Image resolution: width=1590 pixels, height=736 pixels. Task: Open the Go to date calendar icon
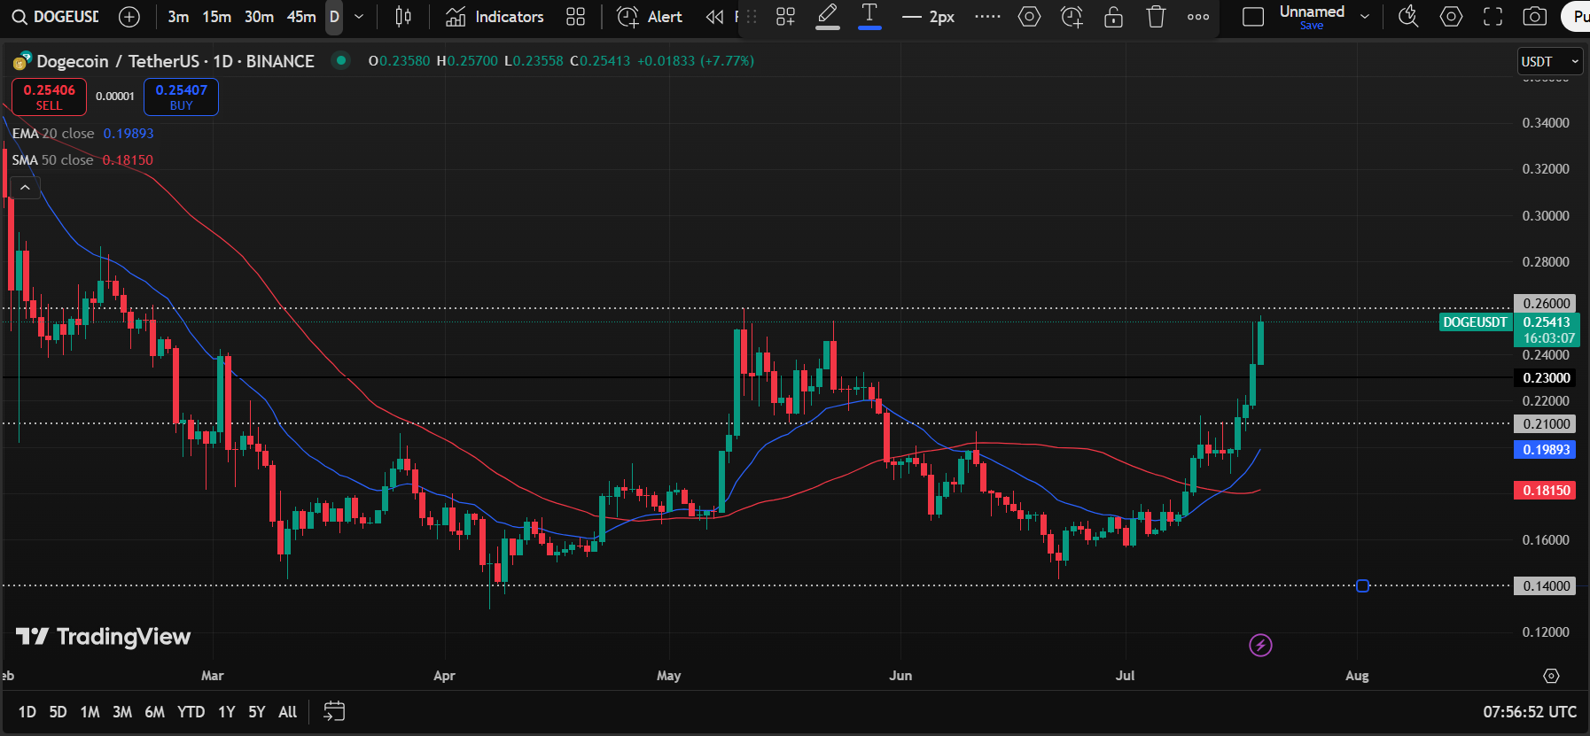(x=334, y=711)
